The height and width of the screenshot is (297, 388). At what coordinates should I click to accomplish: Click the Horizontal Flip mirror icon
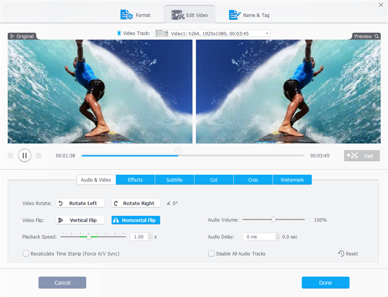point(116,220)
